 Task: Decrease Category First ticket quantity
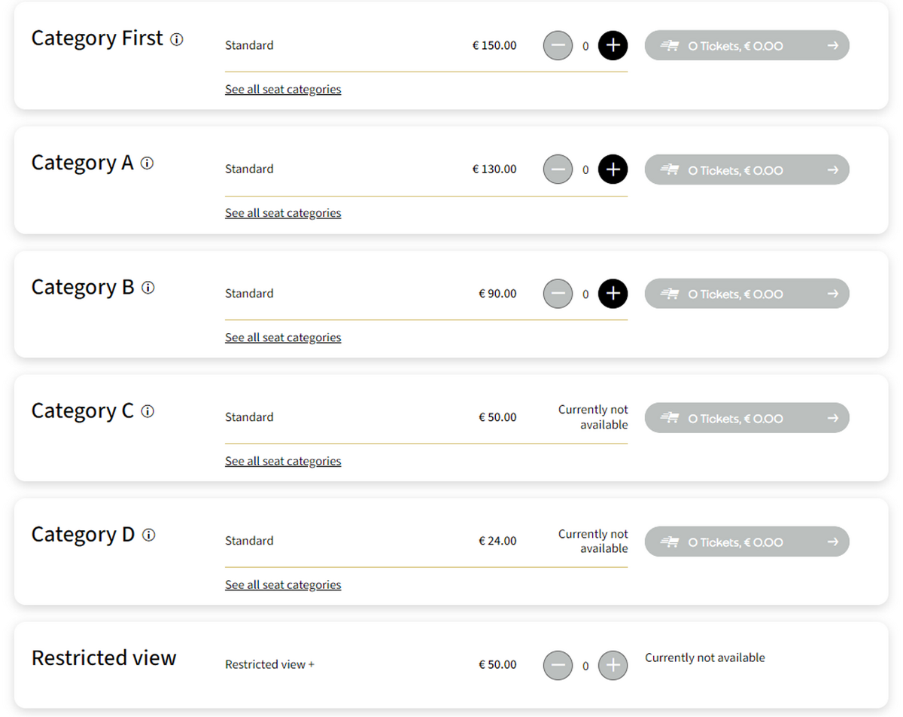click(558, 45)
